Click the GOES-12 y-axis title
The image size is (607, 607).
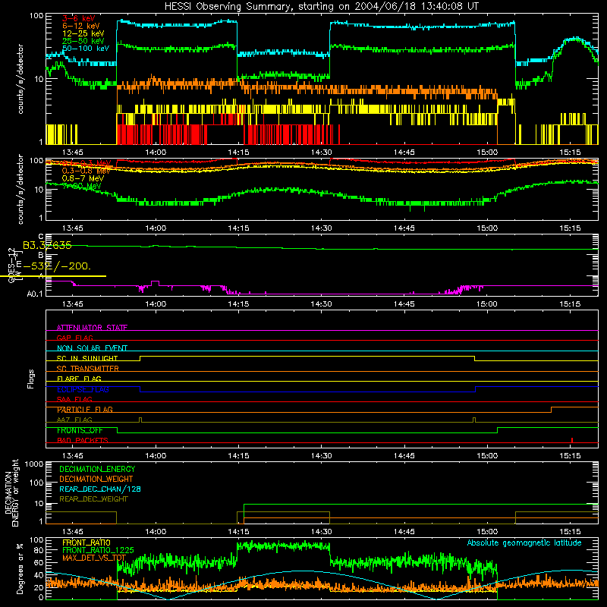tap(11, 266)
